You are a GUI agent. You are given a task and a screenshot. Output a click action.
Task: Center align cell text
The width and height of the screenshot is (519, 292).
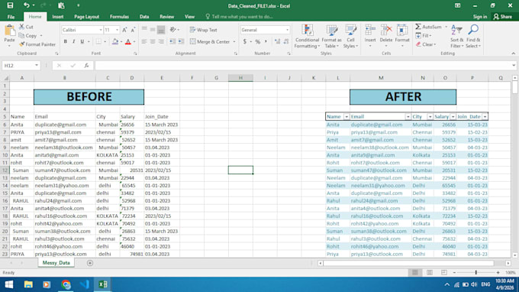point(153,42)
